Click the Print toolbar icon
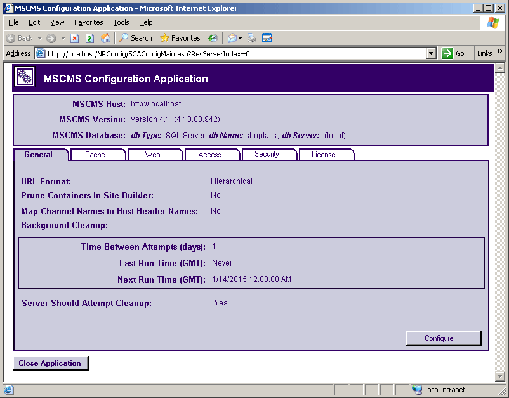This screenshot has height=398, width=509. coord(251,38)
